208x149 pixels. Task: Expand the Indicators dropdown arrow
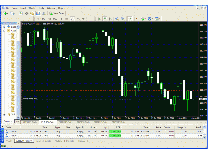[145, 19]
